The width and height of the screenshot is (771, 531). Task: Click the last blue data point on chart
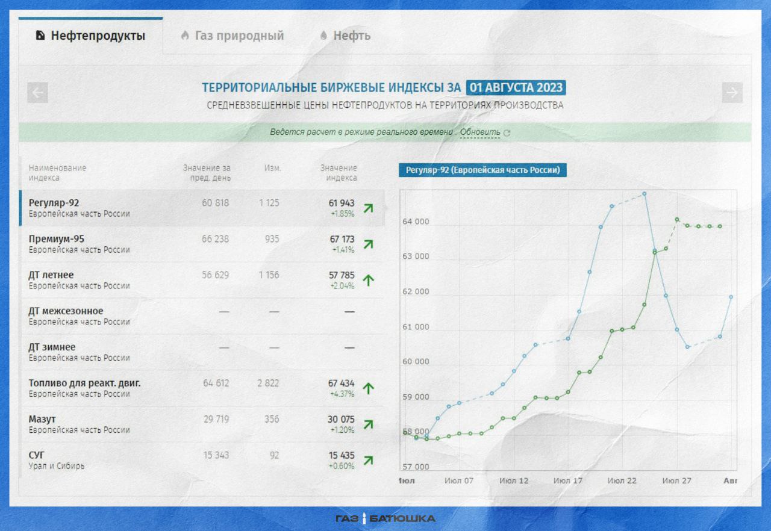(x=731, y=297)
